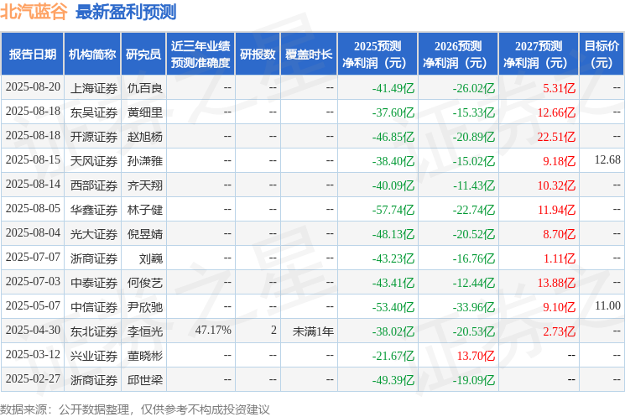This screenshot has width=625, height=417.
Task: Click the 5.31亿 forecast value
Action: (x=560, y=88)
